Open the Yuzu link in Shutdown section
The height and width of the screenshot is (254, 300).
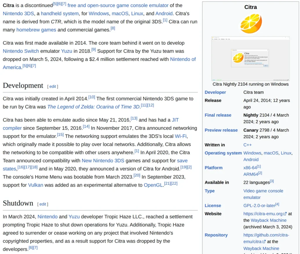point(74,217)
